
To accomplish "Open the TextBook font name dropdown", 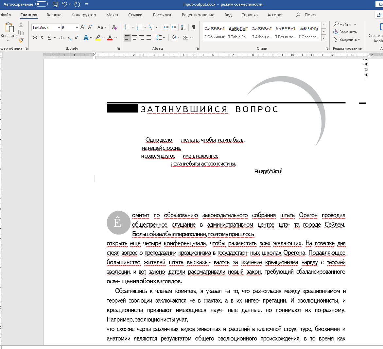I will tap(59, 27).
